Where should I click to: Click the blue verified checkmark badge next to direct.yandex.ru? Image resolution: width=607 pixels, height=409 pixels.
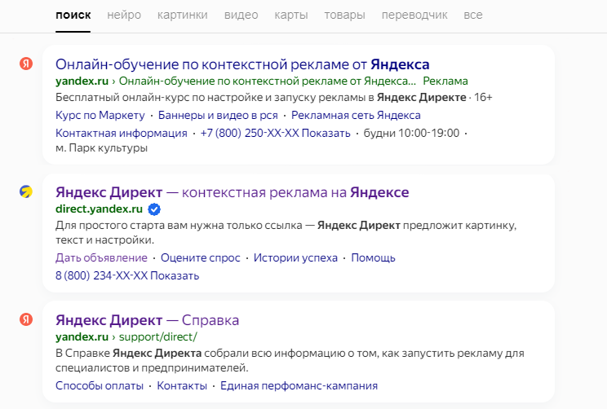(x=154, y=209)
